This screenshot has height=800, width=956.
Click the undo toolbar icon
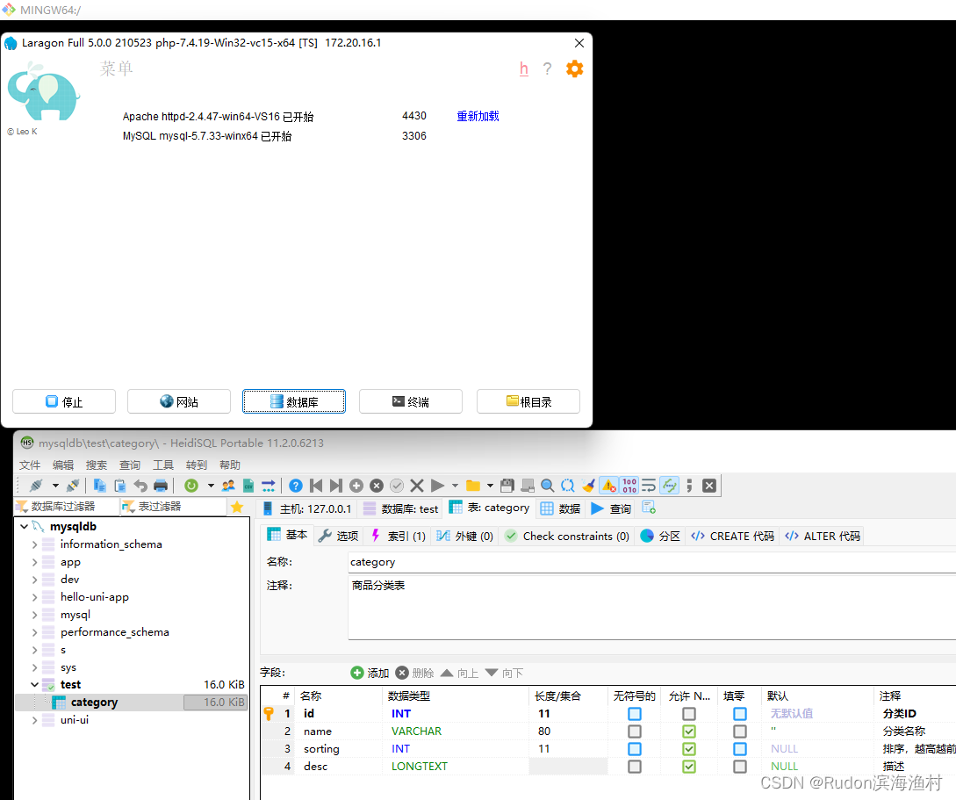[140, 486]
